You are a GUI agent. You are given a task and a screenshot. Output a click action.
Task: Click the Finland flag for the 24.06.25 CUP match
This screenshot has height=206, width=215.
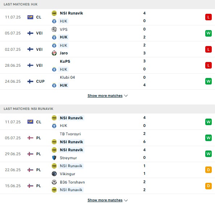[30, 81]
